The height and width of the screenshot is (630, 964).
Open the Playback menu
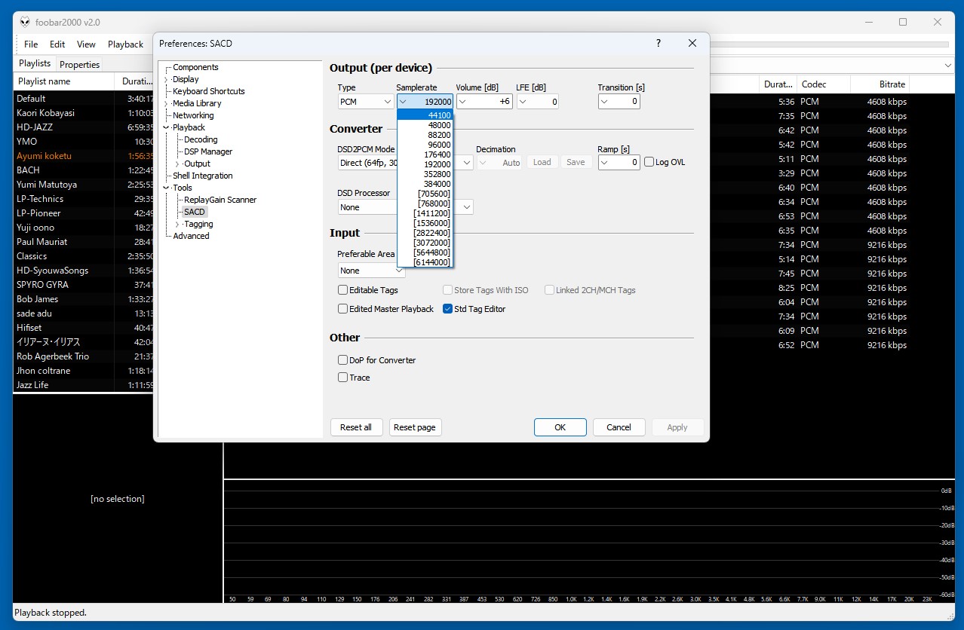(x=125, y=44)
